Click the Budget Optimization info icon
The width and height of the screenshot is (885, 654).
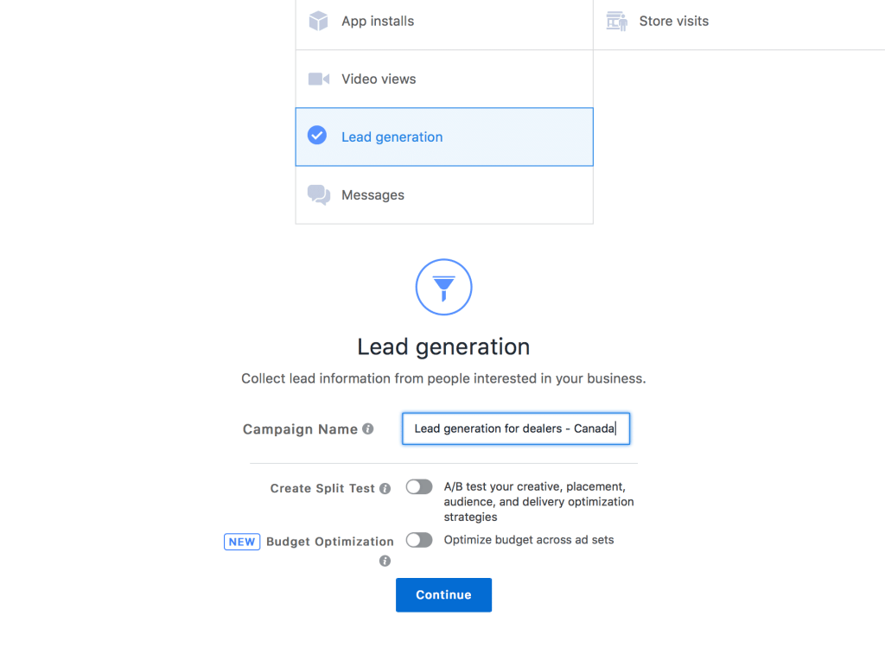point(384,560)
